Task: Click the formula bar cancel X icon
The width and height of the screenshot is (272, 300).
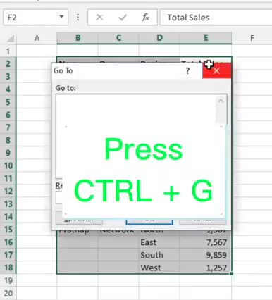Action: click(99, 17)
